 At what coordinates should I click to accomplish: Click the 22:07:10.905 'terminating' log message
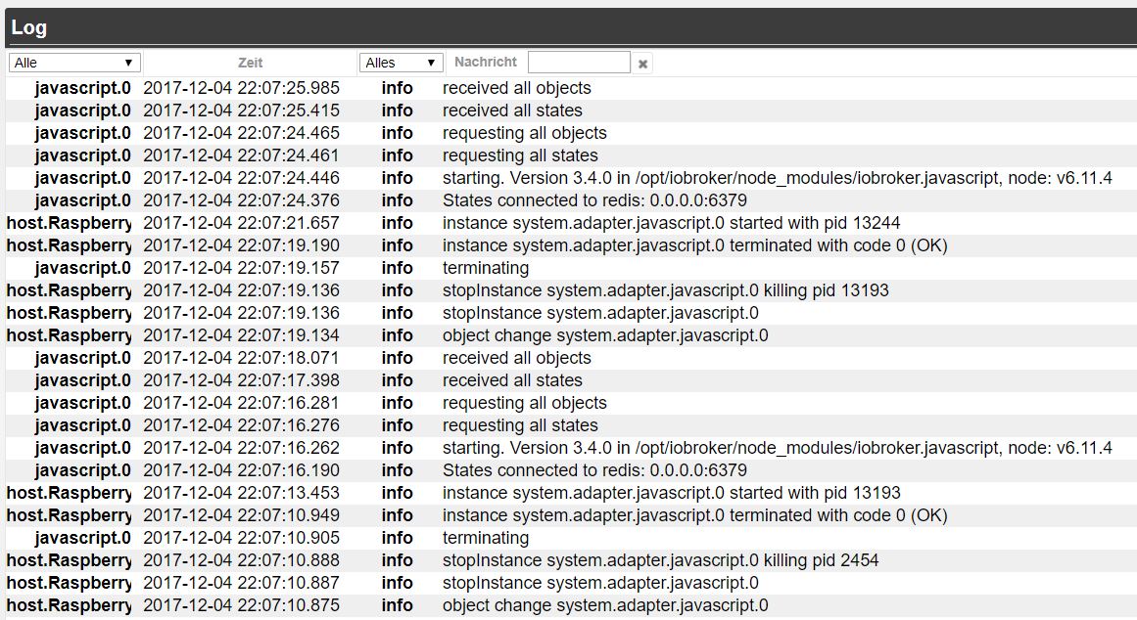coord(486,538)
